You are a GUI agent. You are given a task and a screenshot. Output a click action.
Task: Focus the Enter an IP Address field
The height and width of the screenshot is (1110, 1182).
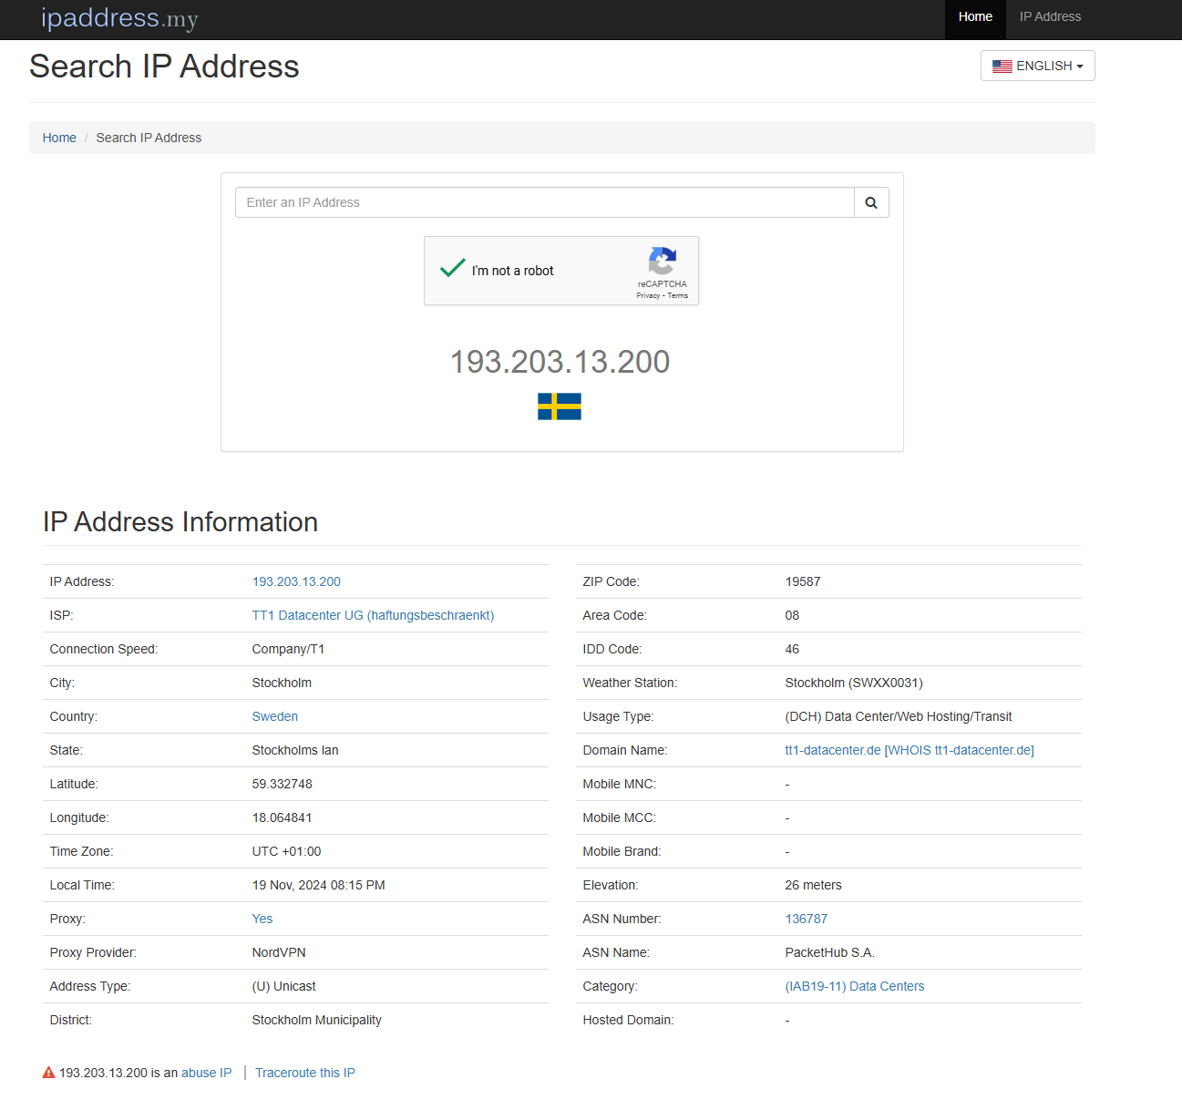tap(544, 202)
